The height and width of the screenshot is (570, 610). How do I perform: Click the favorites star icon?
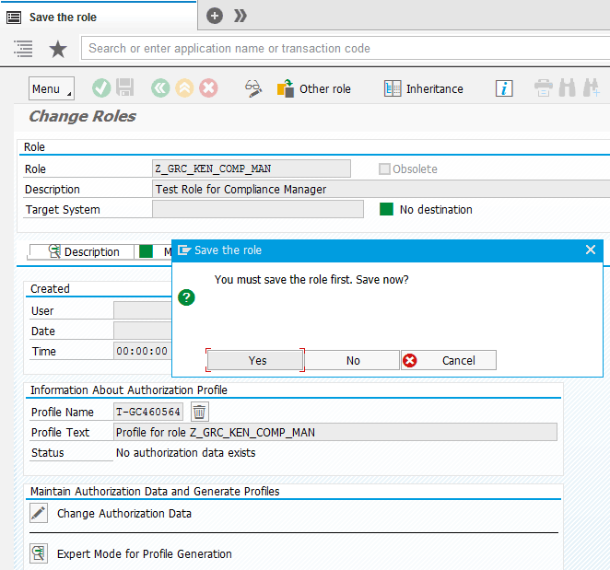[58, 49]
